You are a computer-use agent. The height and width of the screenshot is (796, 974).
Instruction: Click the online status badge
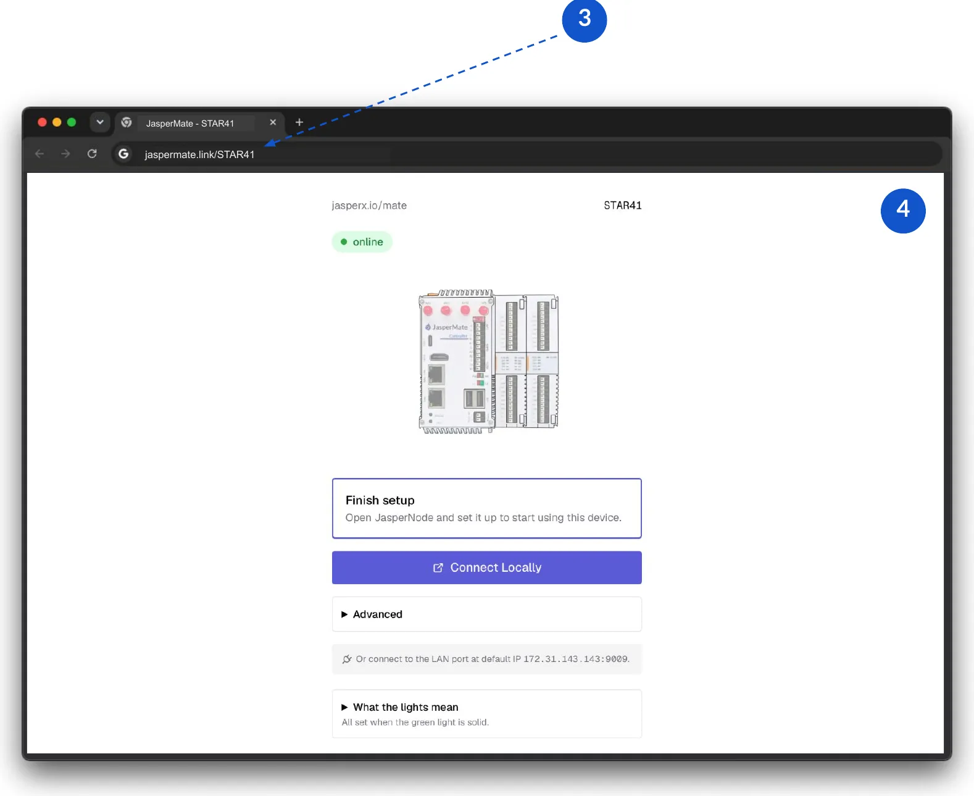362,242
